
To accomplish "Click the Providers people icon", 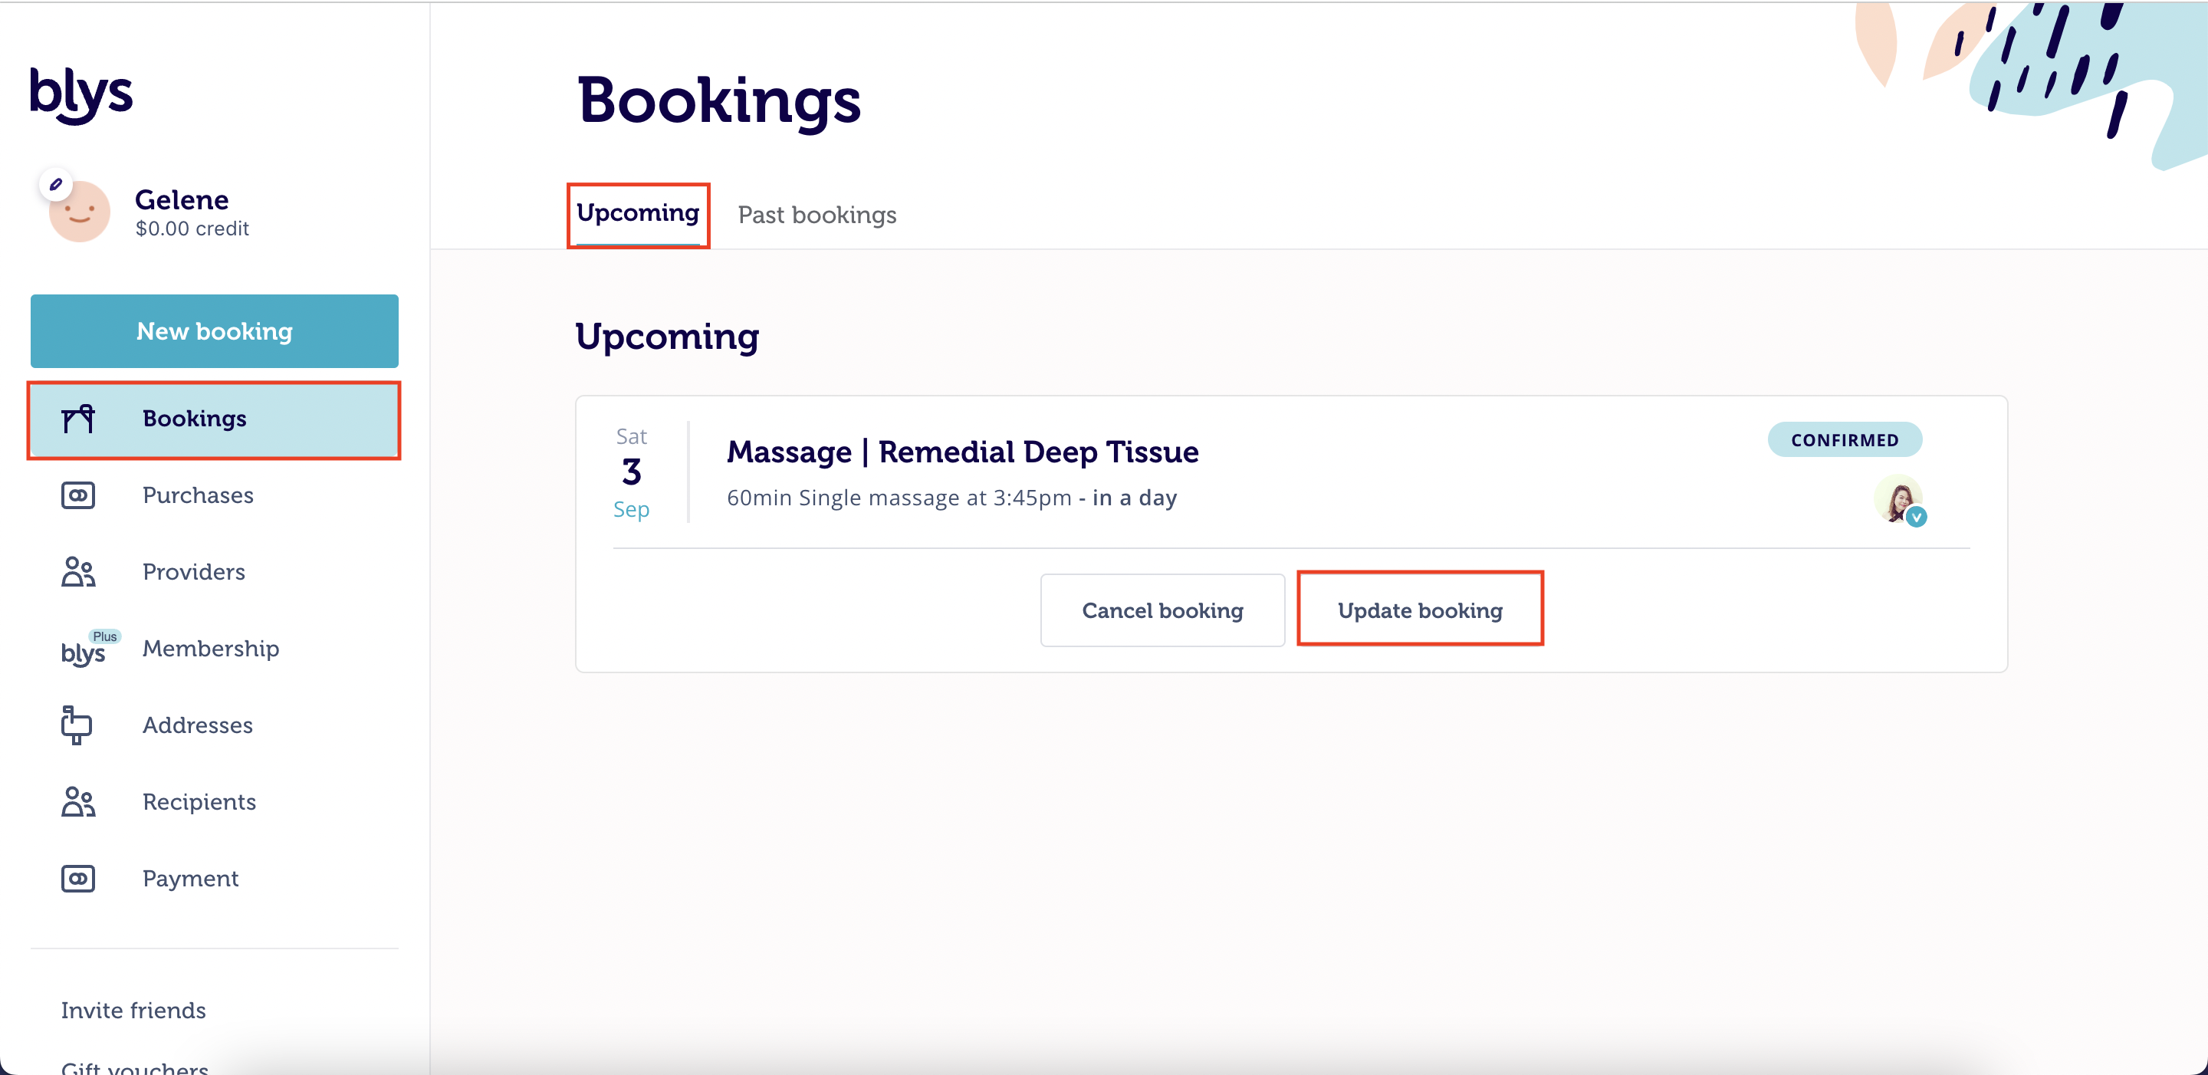I will [x=78, y=572].
